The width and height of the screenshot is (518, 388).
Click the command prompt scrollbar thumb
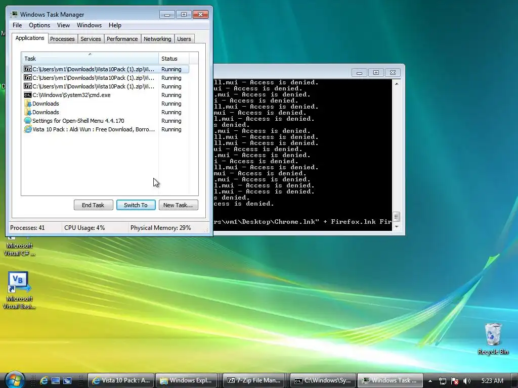coord(397,217)
